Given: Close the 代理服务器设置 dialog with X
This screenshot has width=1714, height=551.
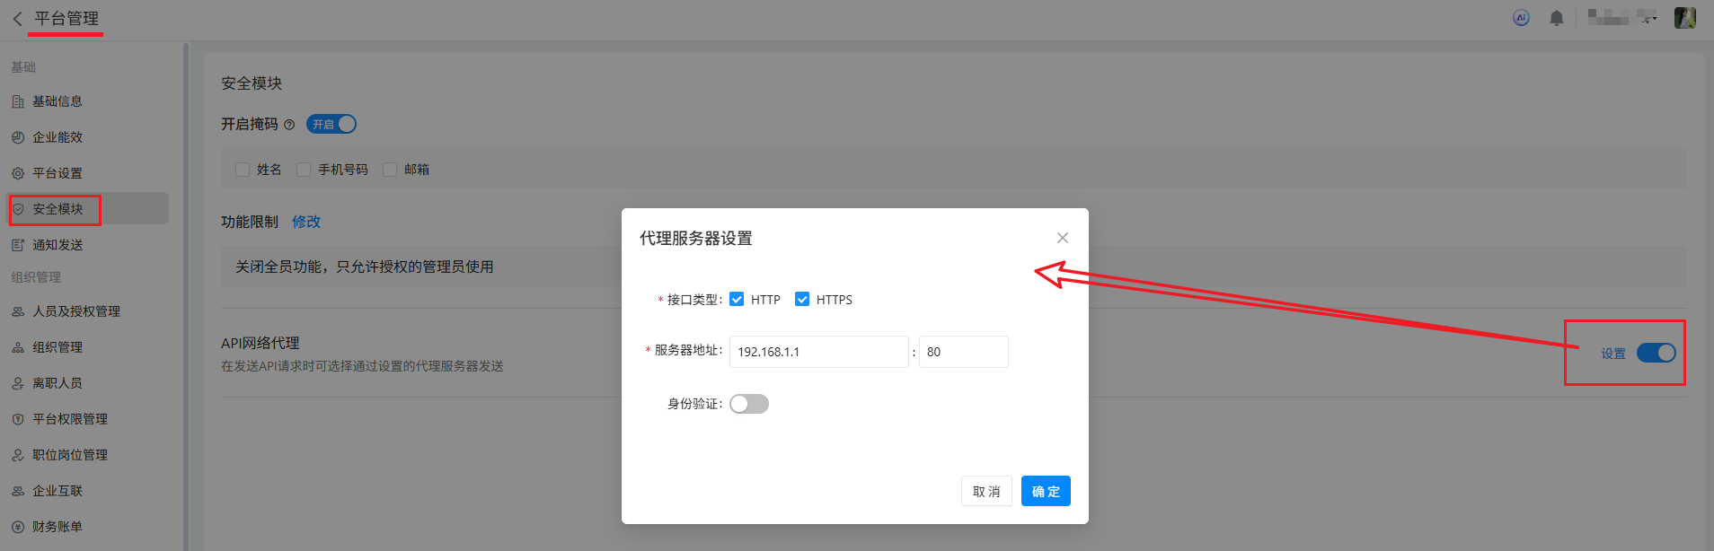Looking at the screenshot, I should coord(1063,238).
